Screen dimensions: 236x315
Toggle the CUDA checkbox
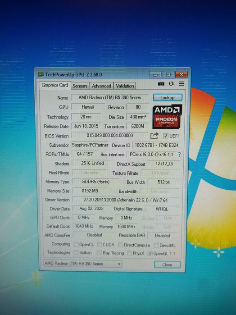tap(100, 245)
